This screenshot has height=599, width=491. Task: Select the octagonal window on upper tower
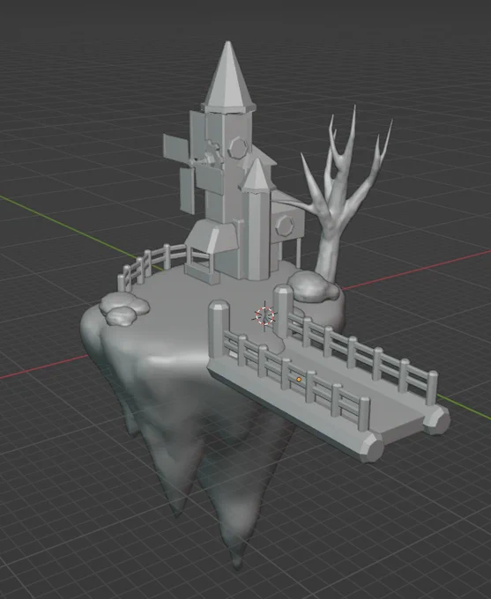[x=239, y=147]
